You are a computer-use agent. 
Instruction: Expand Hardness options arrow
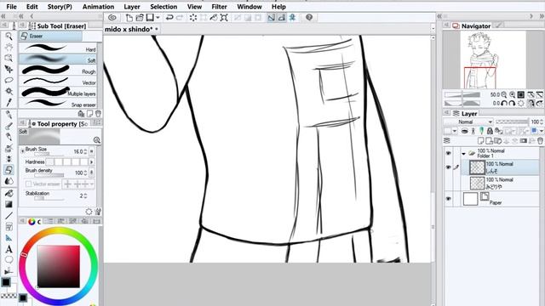[92, 161]
